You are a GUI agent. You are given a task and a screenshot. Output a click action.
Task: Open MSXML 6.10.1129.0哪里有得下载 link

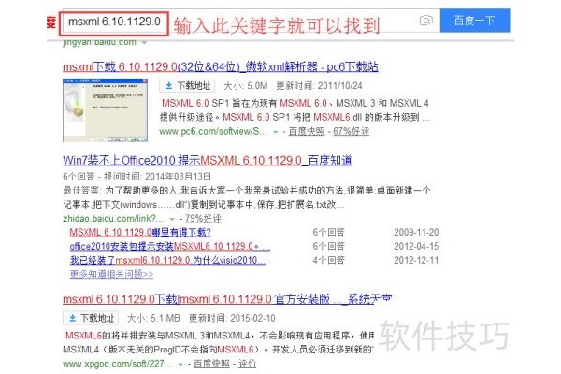pyautogui.click(x=140, y=232)
